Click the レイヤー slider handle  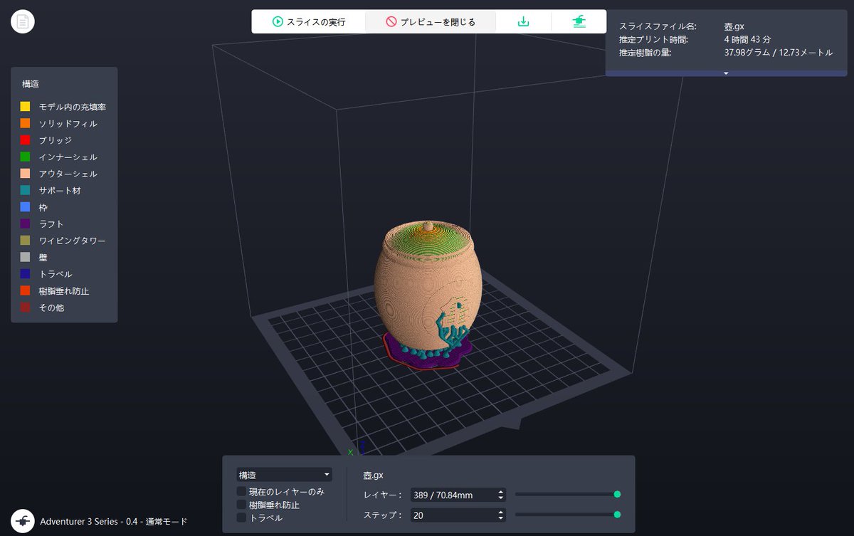(x=617, y=493)
